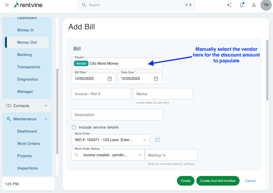273x193 pixels.
Task: Open work order in new window icon
Action: 158,140
